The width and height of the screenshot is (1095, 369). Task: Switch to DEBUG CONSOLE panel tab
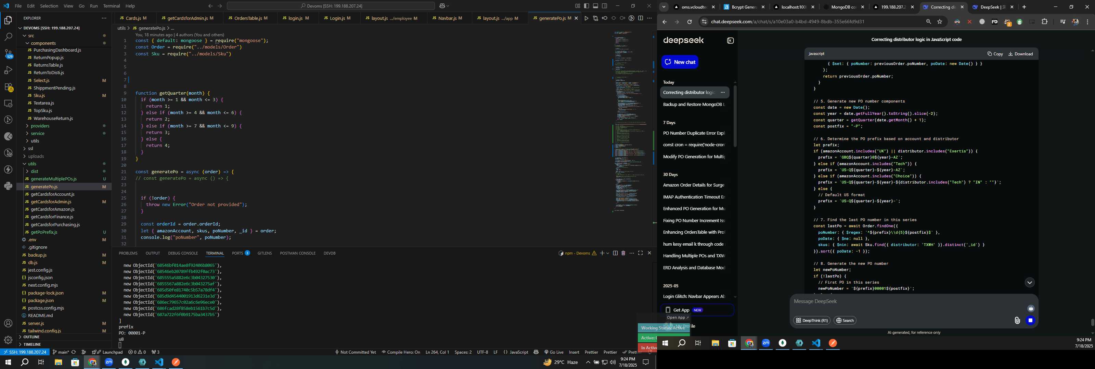click(x=183, y=253)
